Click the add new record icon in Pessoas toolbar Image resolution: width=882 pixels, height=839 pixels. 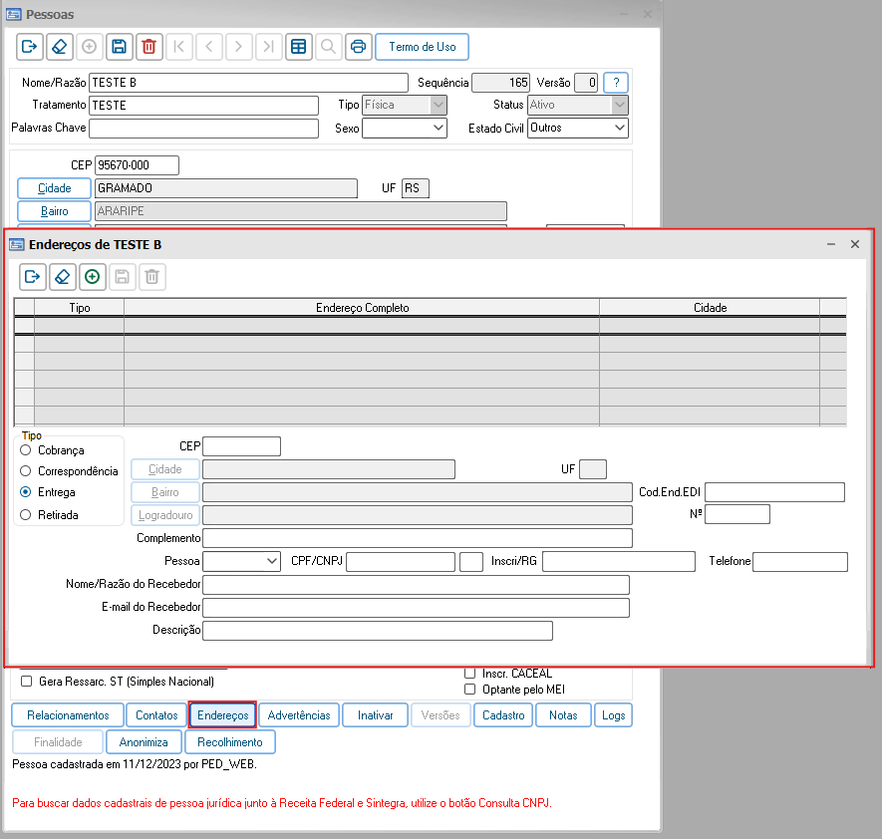[89, 47]
